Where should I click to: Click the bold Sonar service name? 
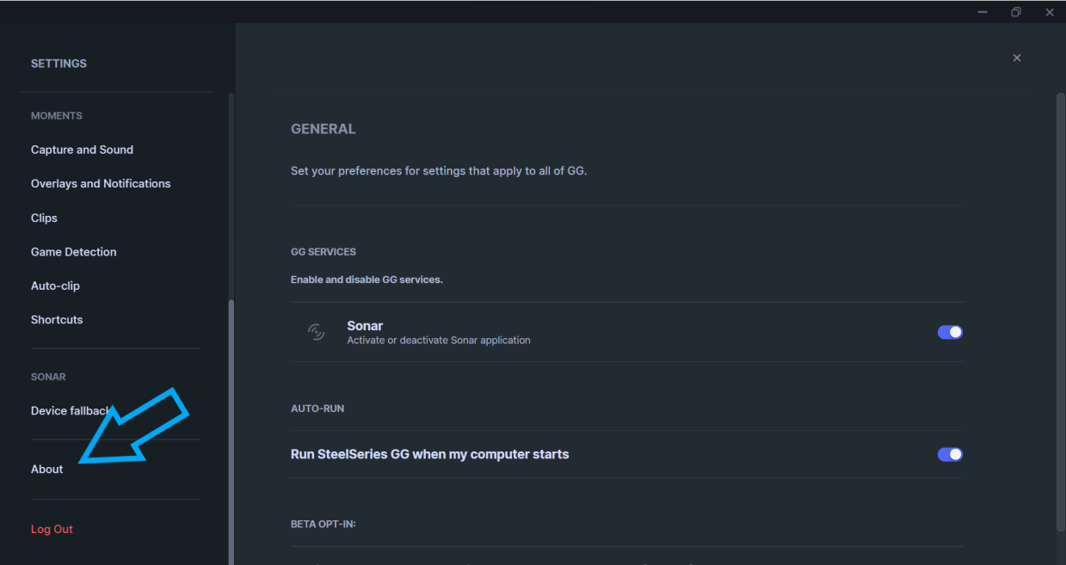(x=365, y=326)
